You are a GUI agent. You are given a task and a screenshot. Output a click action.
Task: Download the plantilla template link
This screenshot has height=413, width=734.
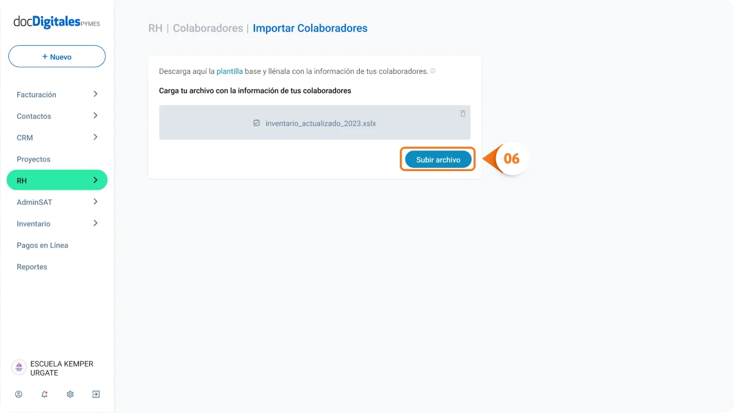pyautogui.click(x=229, y=71)
